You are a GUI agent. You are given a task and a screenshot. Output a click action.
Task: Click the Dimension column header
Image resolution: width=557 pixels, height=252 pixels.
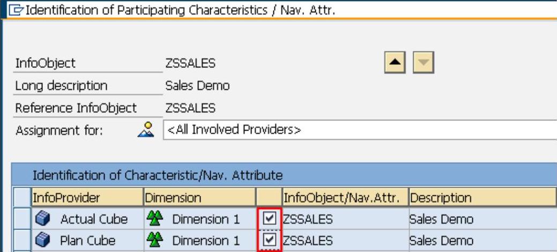[199, 197]
